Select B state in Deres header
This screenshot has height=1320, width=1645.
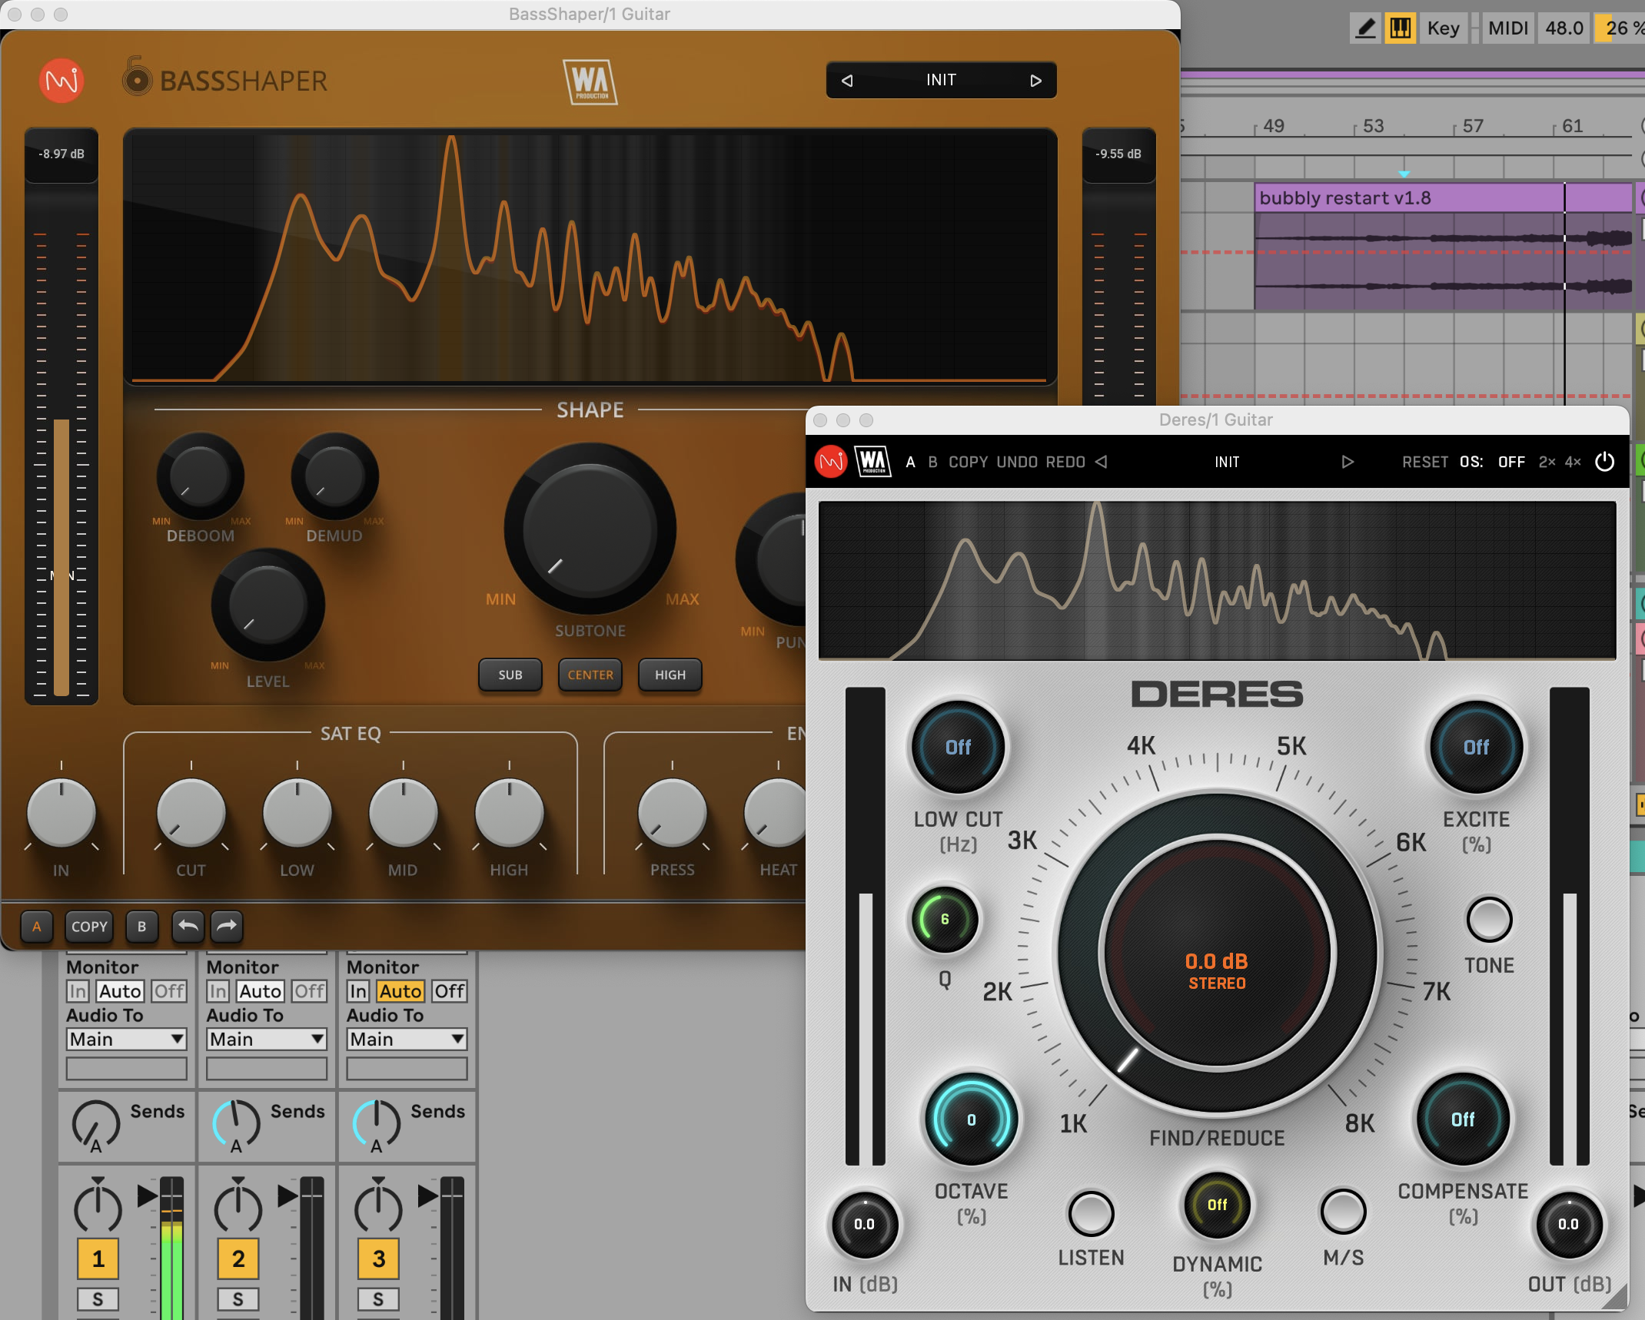[932, 462]
